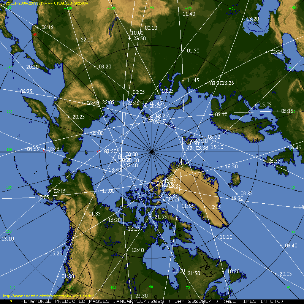The height and width of the screenshot is (304, 304).
Task: Select the 08:40 pass marker
Action: click(x=291, y=245)
